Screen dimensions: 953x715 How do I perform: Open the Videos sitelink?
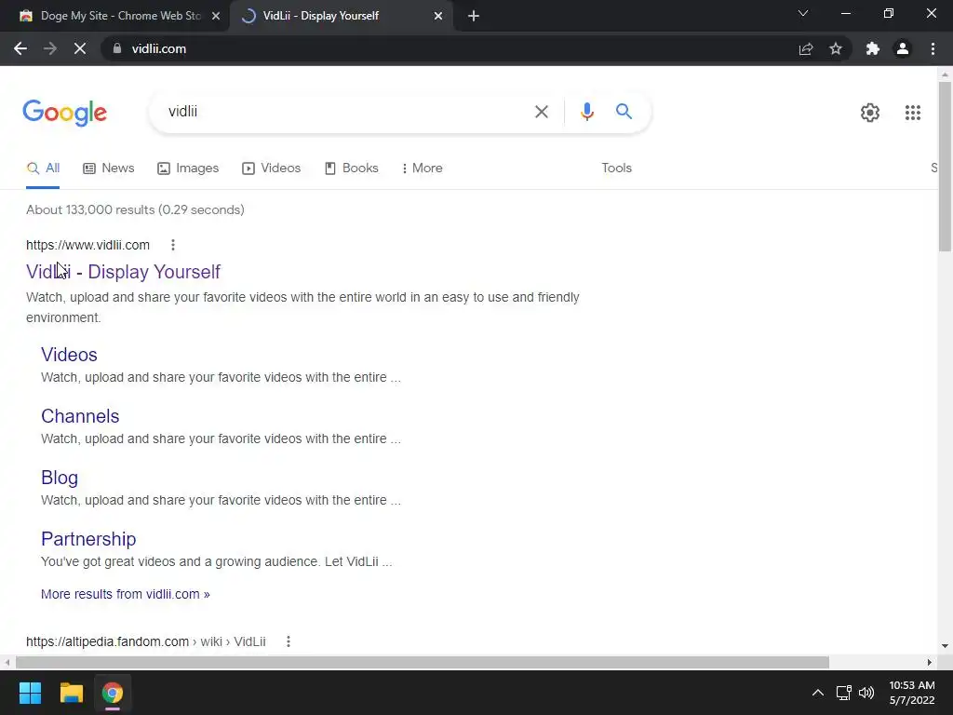coord(69,355)
